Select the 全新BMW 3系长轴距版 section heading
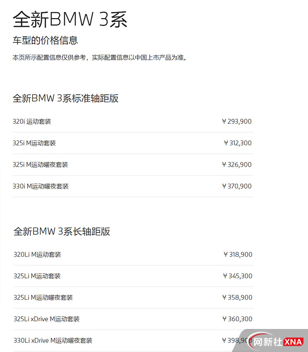 click(62, 231)
